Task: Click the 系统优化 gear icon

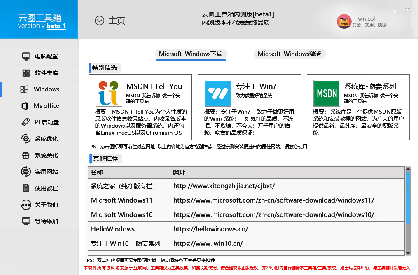Action: 26,139
